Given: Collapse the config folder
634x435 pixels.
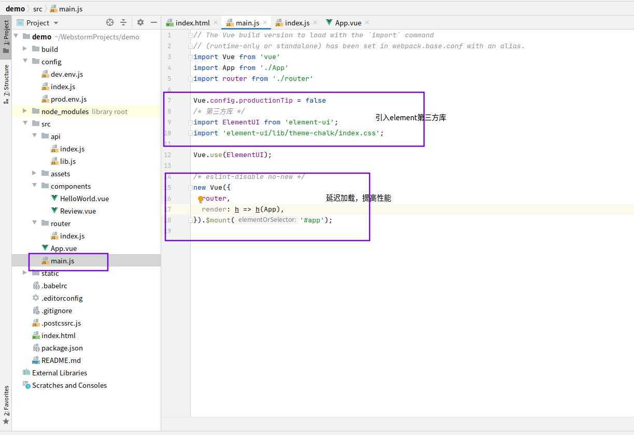Looking at the screenshot, I should [25, 62].
